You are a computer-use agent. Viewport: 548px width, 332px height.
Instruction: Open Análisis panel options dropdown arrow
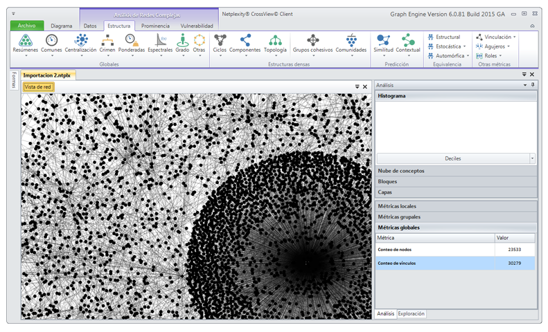525,85
